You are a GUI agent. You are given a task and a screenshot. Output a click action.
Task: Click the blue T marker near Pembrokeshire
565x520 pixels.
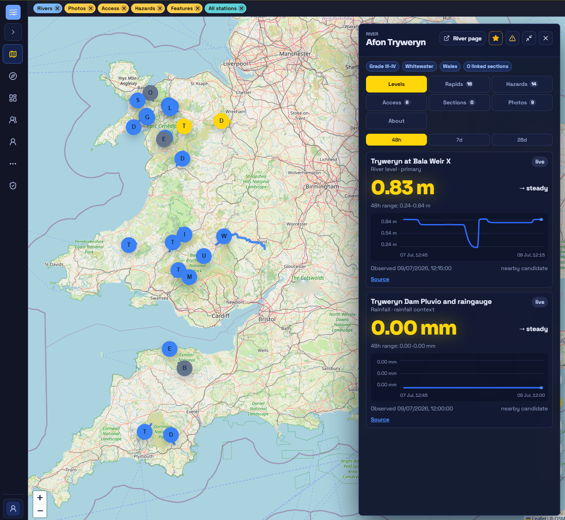pyautogui.click(x=129, y=245)
